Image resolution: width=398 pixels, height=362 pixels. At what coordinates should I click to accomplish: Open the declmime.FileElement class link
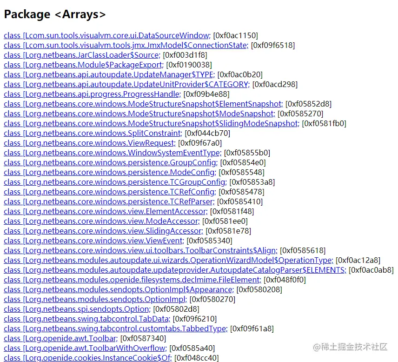[x=133, y=280]
